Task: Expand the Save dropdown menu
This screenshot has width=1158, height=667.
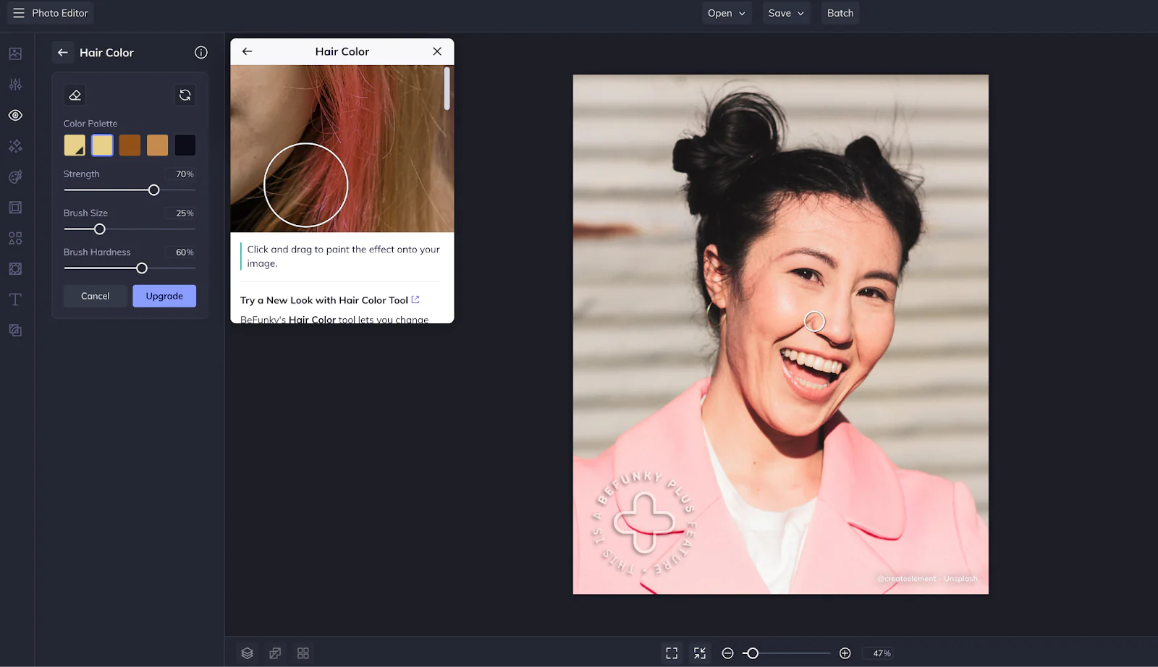Action: point(786,13)
